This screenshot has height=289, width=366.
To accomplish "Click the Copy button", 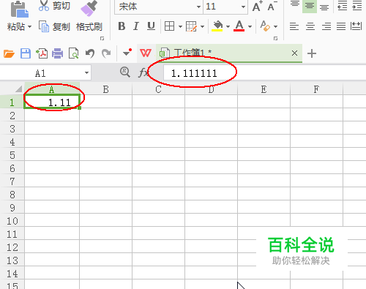I will coord(54,26).
